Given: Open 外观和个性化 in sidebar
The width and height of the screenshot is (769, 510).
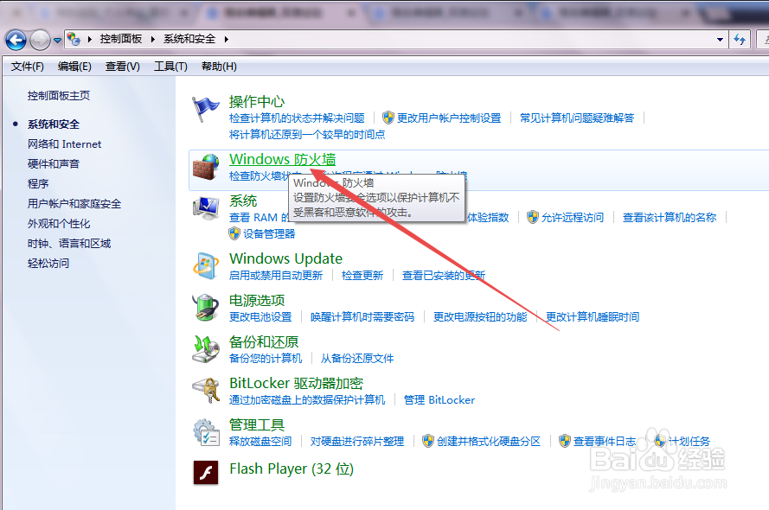Looking at the screenshot, I should click(59, 223).
